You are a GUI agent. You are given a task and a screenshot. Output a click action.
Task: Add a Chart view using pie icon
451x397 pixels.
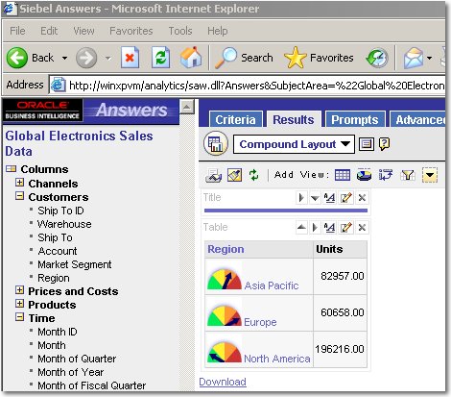[x=364, y=175]
